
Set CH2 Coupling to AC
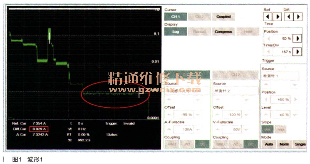[x=235, y=144]
